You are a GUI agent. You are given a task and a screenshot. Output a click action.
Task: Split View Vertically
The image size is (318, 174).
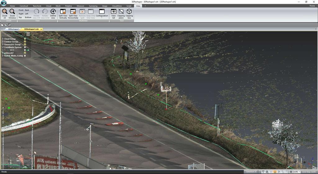[63, 14]
